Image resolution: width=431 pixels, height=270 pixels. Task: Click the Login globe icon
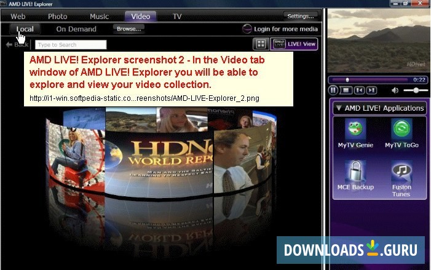tap(247, 29)
